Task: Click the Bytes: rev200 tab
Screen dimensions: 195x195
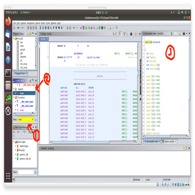Action: [169, 141]
